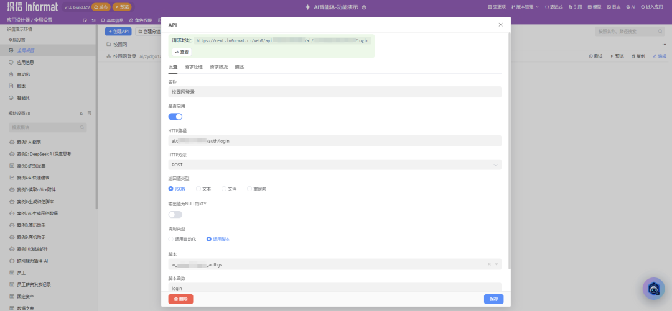
Task: Select 全局设置 gear item in sidebar
Action: (x=48, y=50)
